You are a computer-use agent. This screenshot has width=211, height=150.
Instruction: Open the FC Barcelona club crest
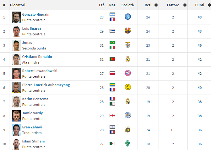tap(128, 31)
